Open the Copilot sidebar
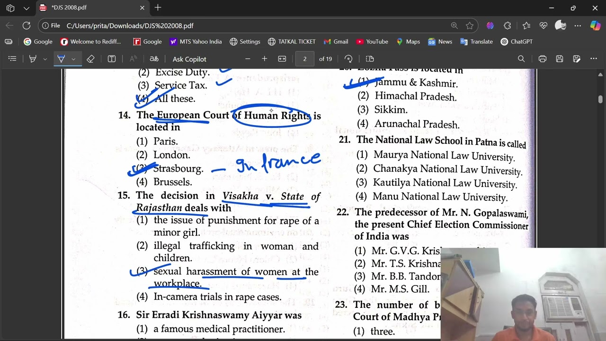The image size is (606, 341). click(595, 26)
